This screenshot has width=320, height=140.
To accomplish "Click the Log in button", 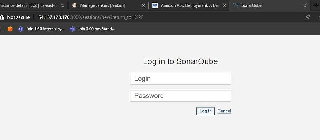I will [x=206, y=111].
